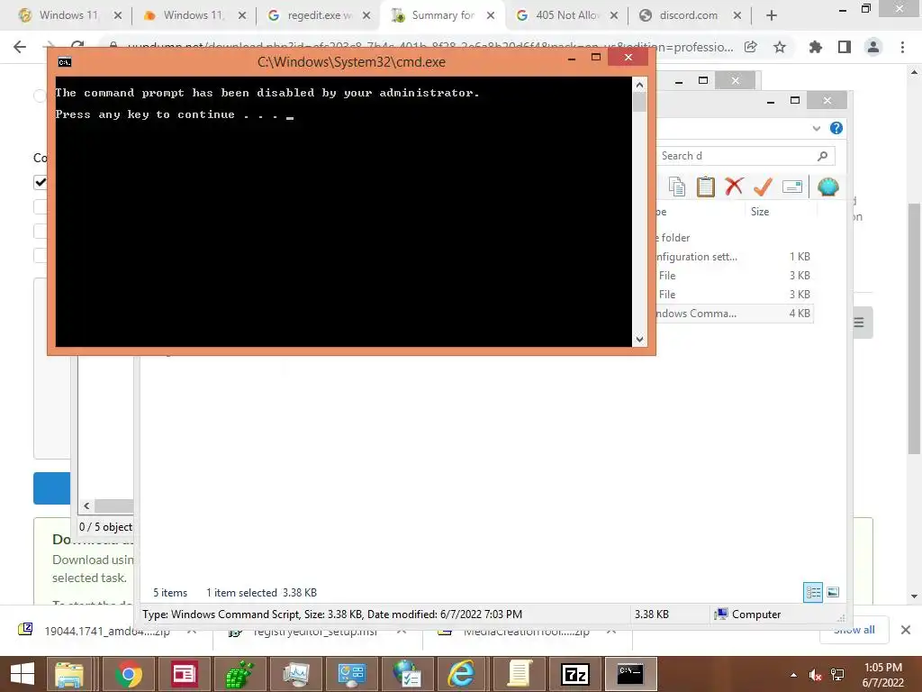Click cmd.exe system menu icon in title bar

point(65,62)
